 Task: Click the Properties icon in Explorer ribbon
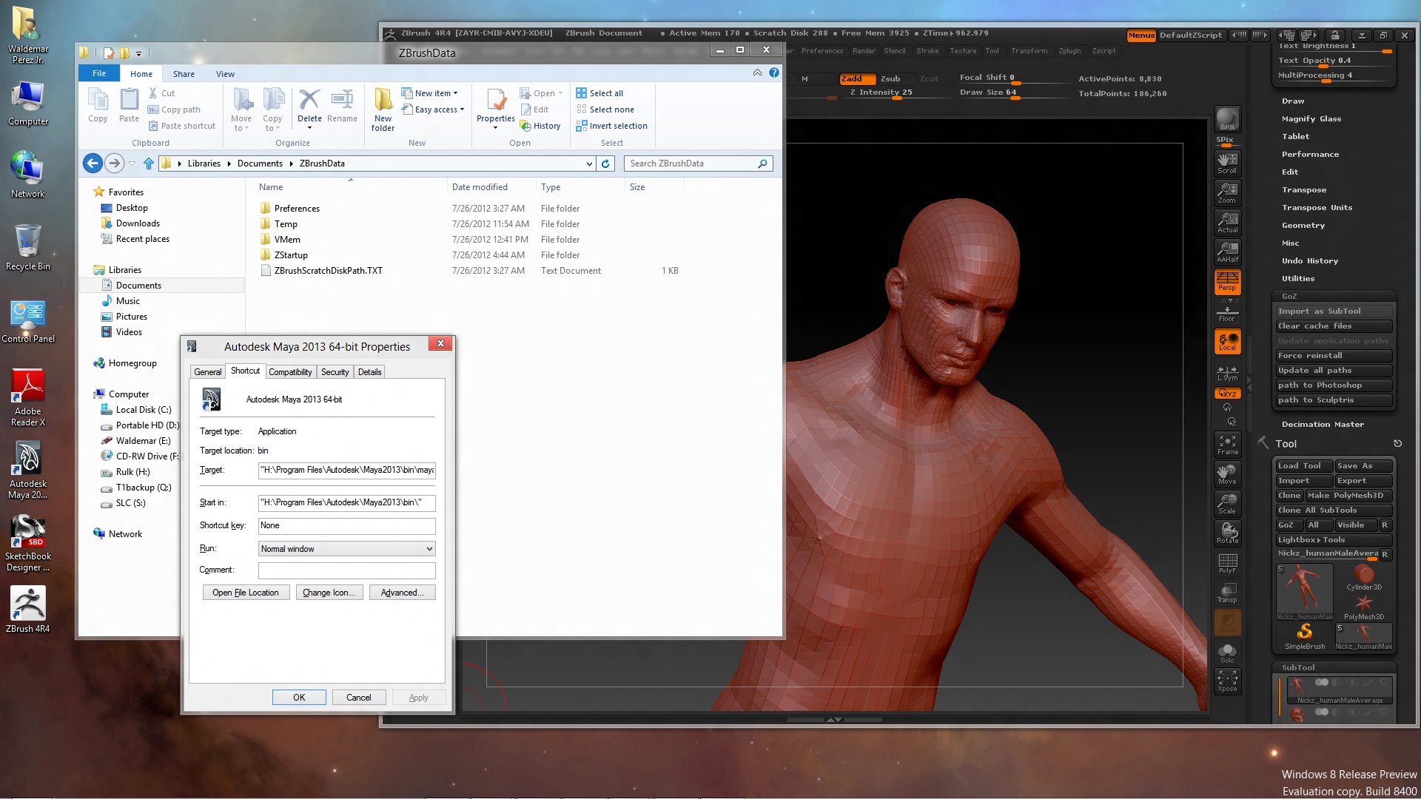(496, 108)
